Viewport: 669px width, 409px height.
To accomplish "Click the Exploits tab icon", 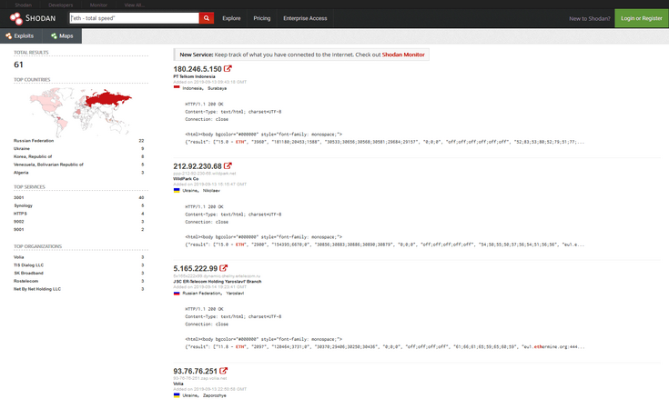I will (8, 35).
